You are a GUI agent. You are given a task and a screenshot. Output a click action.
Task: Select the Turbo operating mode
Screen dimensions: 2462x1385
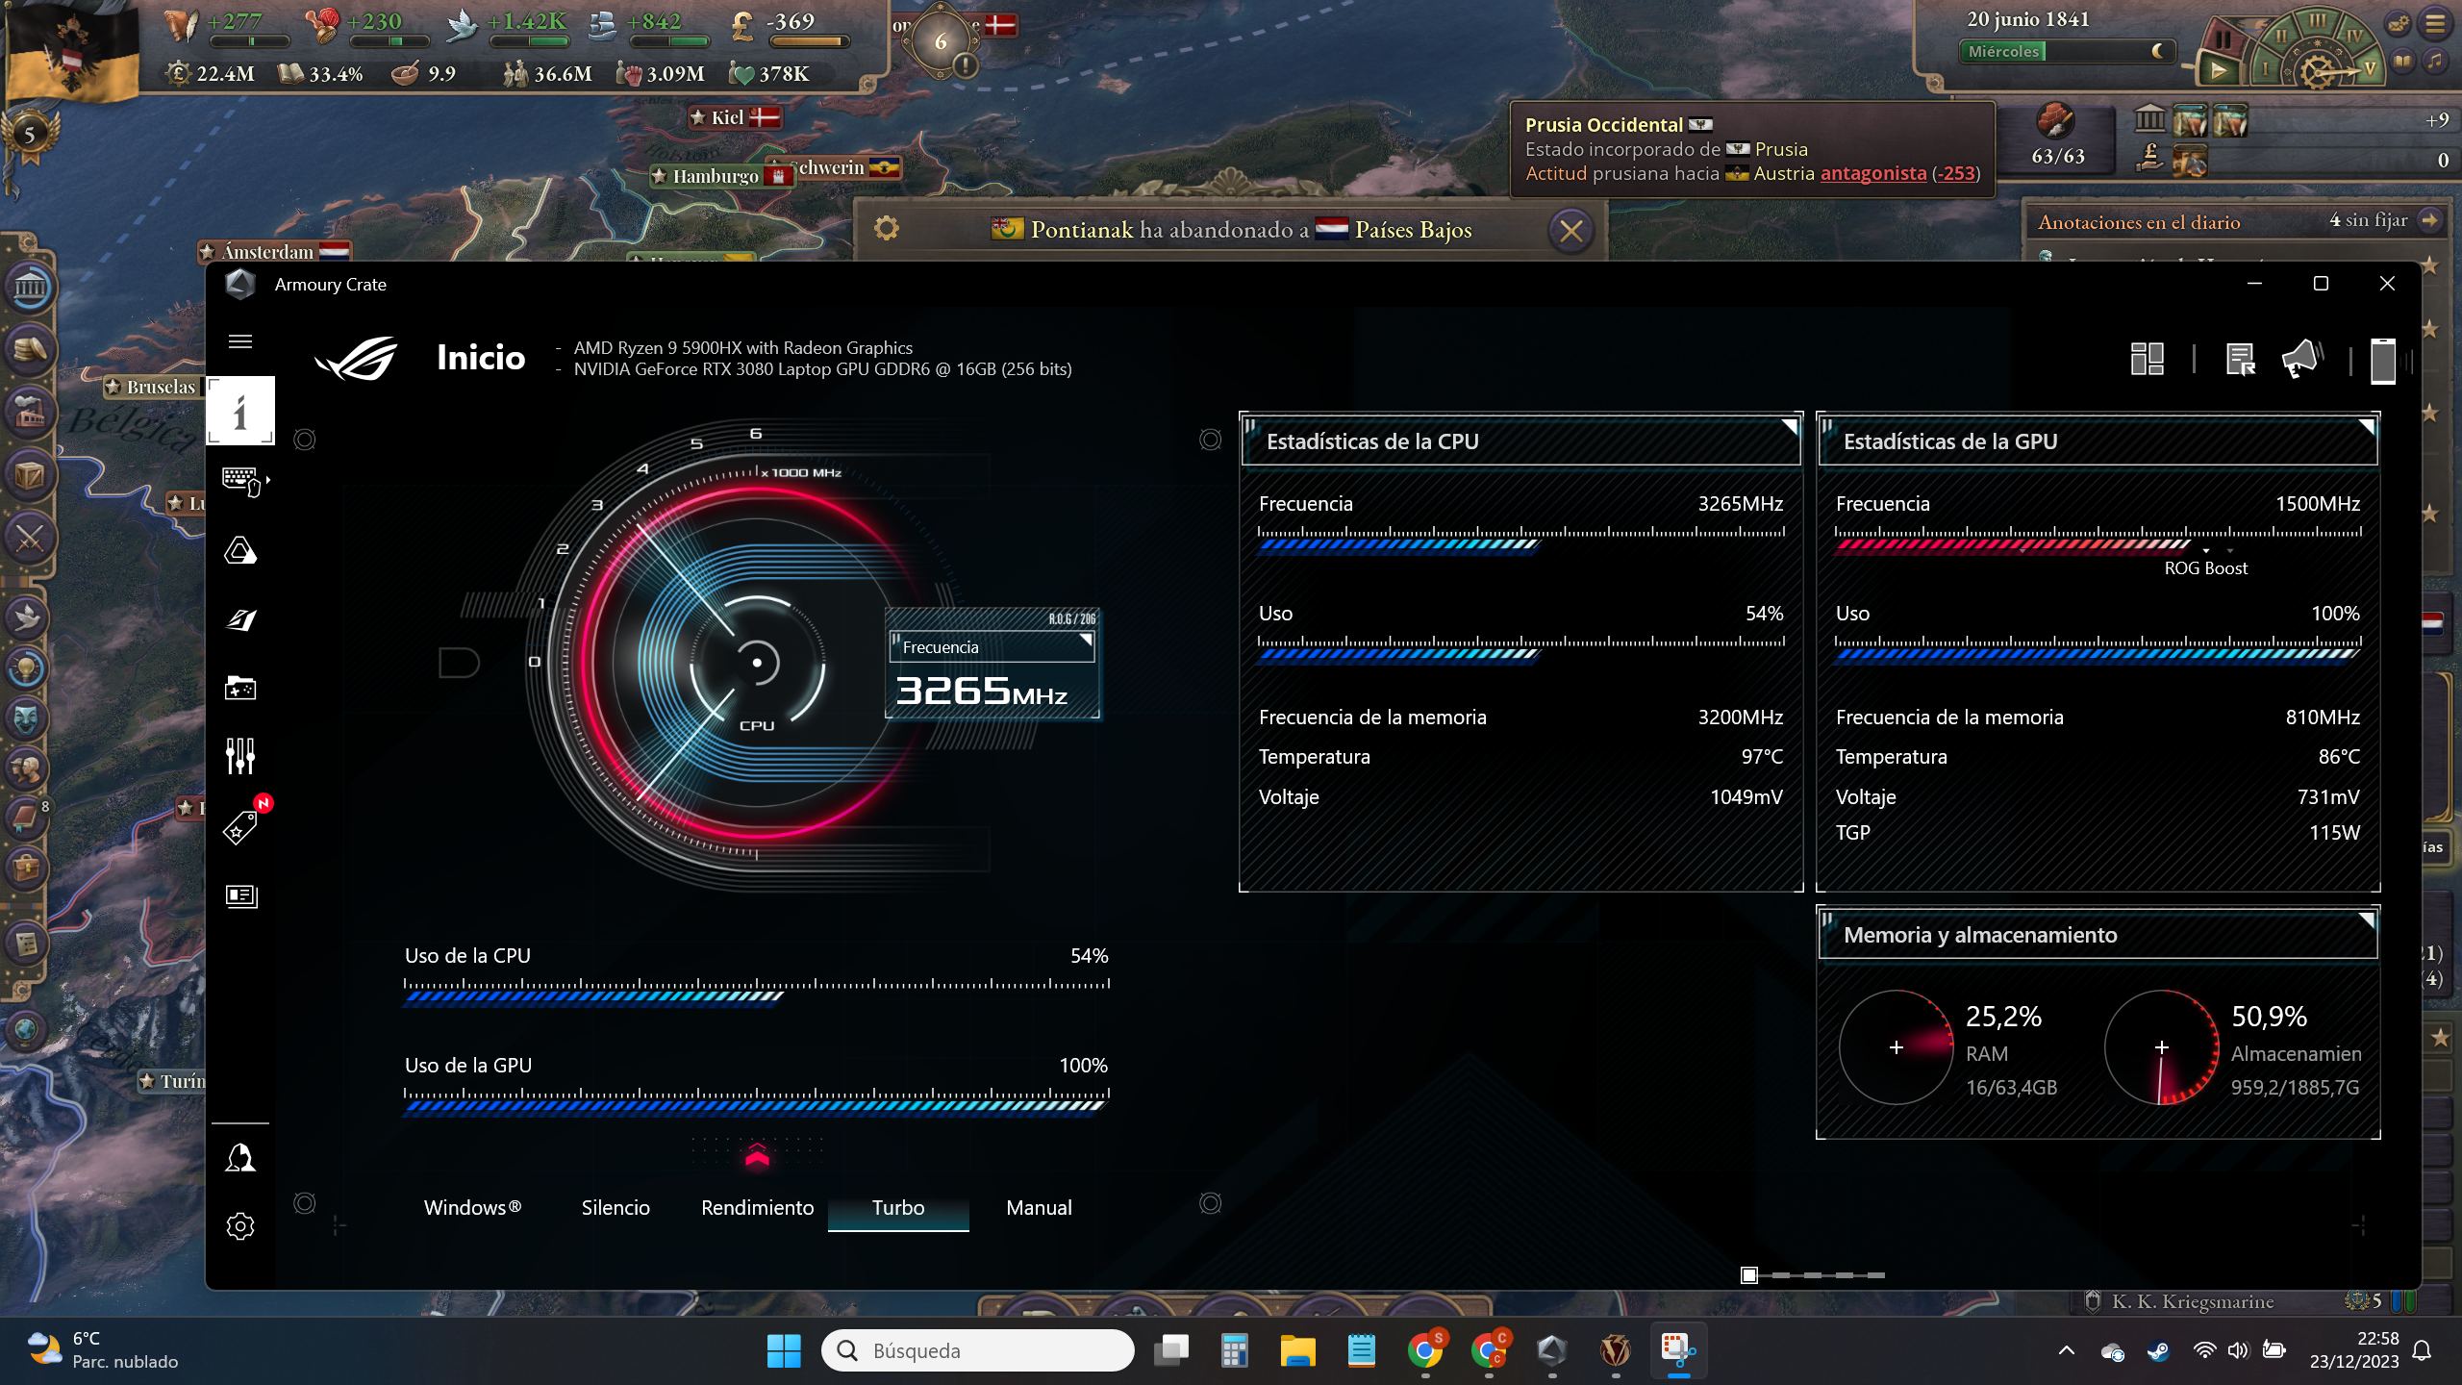[x=898, y=1208]
